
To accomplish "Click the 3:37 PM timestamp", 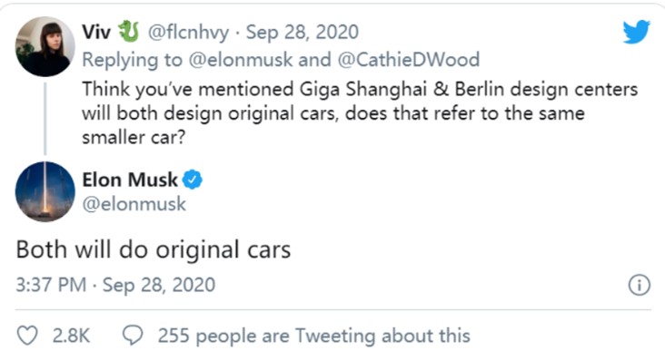I will click(x=51, y=285).
